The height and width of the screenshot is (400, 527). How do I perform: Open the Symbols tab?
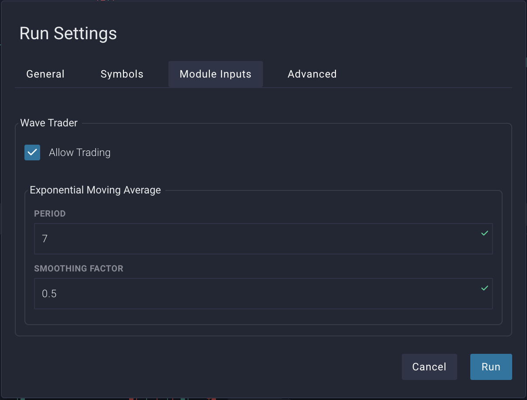coord(122,74)
